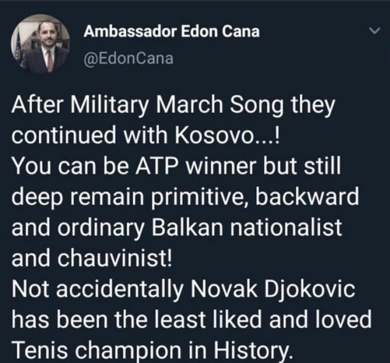Screen dimensions: 390x363
Task: Open the tweet options chevron menu
Action: click(374, 31)
